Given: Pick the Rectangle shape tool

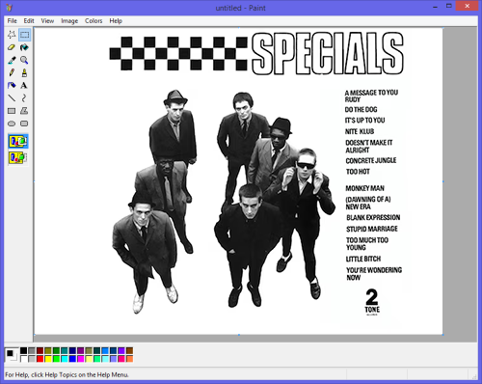Looking at the screenshot, I should point(12,111).
